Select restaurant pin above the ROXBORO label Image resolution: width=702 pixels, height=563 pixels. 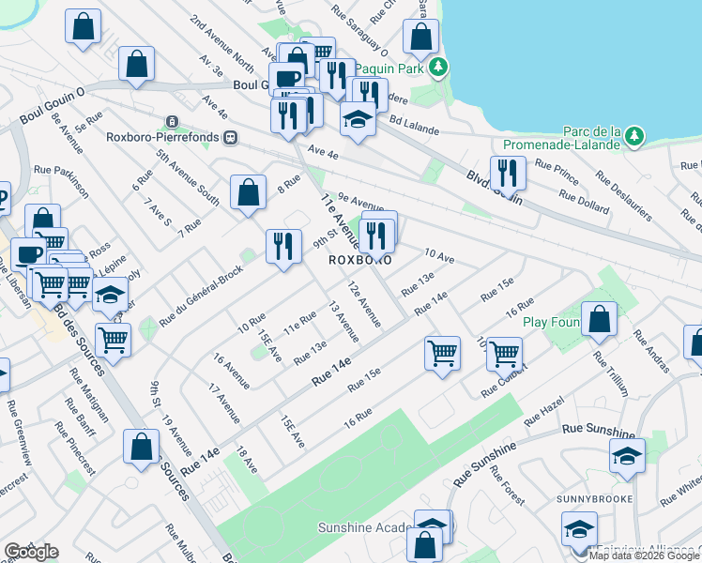coord(376,238)
